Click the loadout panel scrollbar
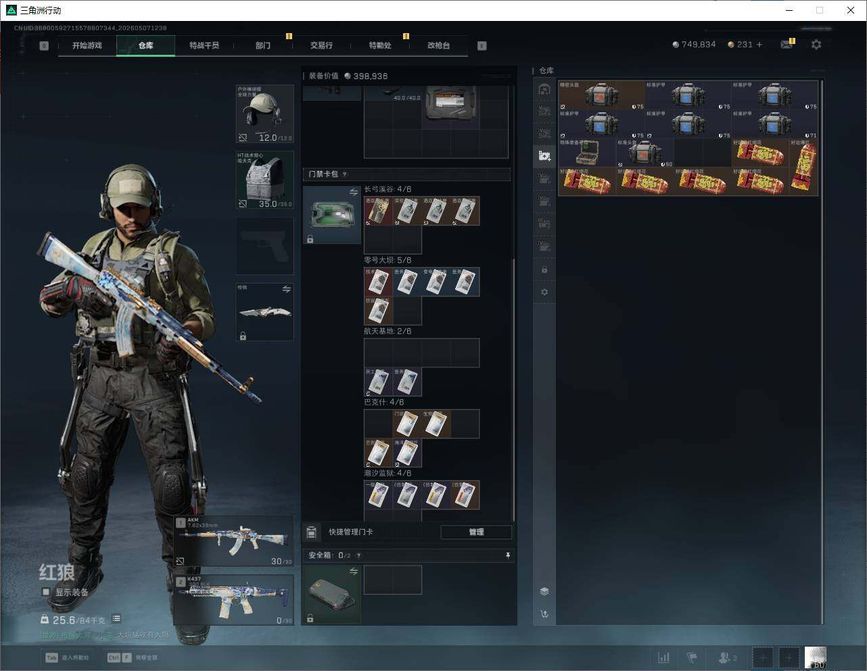Viewport: 867px width, 671px height. (x=514, y=389)
